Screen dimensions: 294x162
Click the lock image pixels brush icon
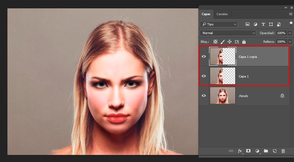pos(223,42)
